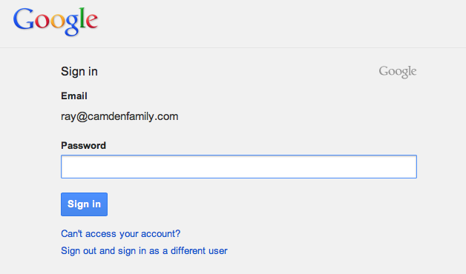Click the bold Password label
The image size is (466, 274).
coord(84,146)
